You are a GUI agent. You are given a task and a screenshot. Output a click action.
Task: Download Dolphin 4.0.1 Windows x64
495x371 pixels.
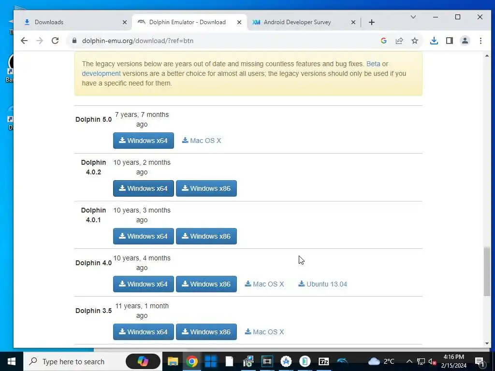click(x=143, y=236)
